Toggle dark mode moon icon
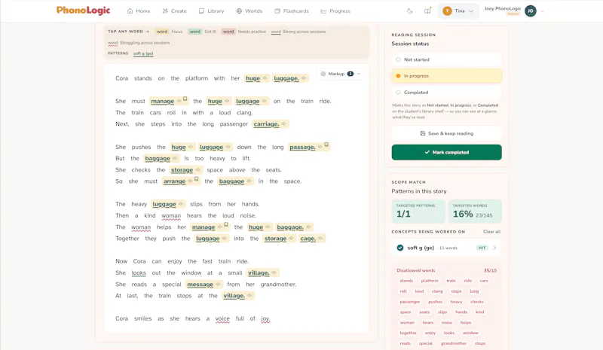This screenshot has width=603, height=350. [x=410, y=11]
